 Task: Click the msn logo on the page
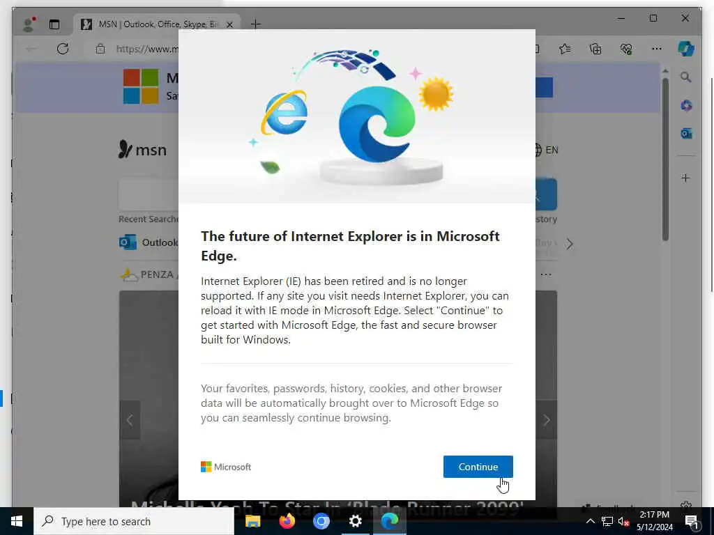point(142,150)
